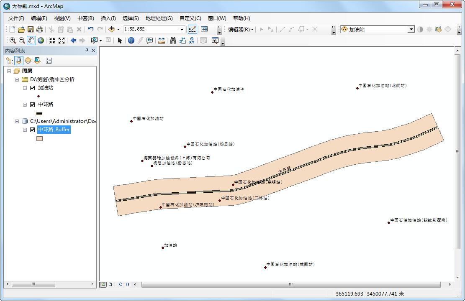Open the 书签(B) menu

[85, 18]
